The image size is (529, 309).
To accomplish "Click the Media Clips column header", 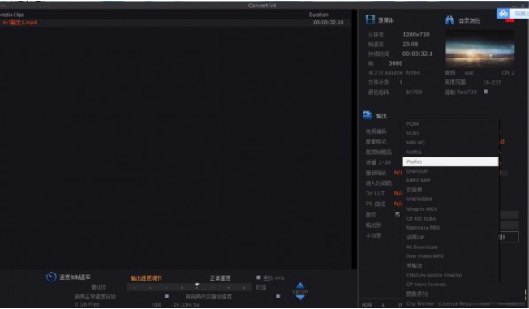I will (12, 15).
